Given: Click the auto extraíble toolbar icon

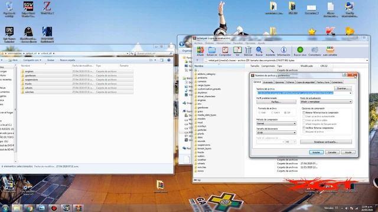Looking at the screenshot, I should [x=330, y=51].
